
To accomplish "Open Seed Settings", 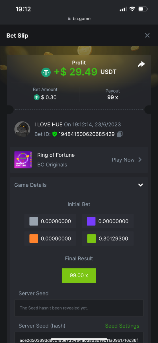I will (122, 326).
